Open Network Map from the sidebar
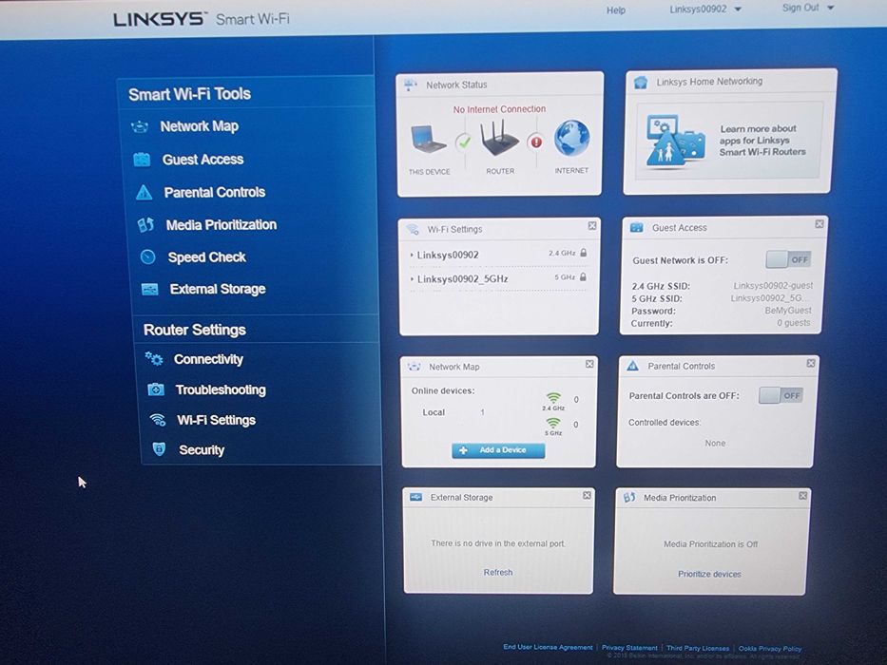Image resolution: width=887 pixels, height=665 pixels. 199,126
